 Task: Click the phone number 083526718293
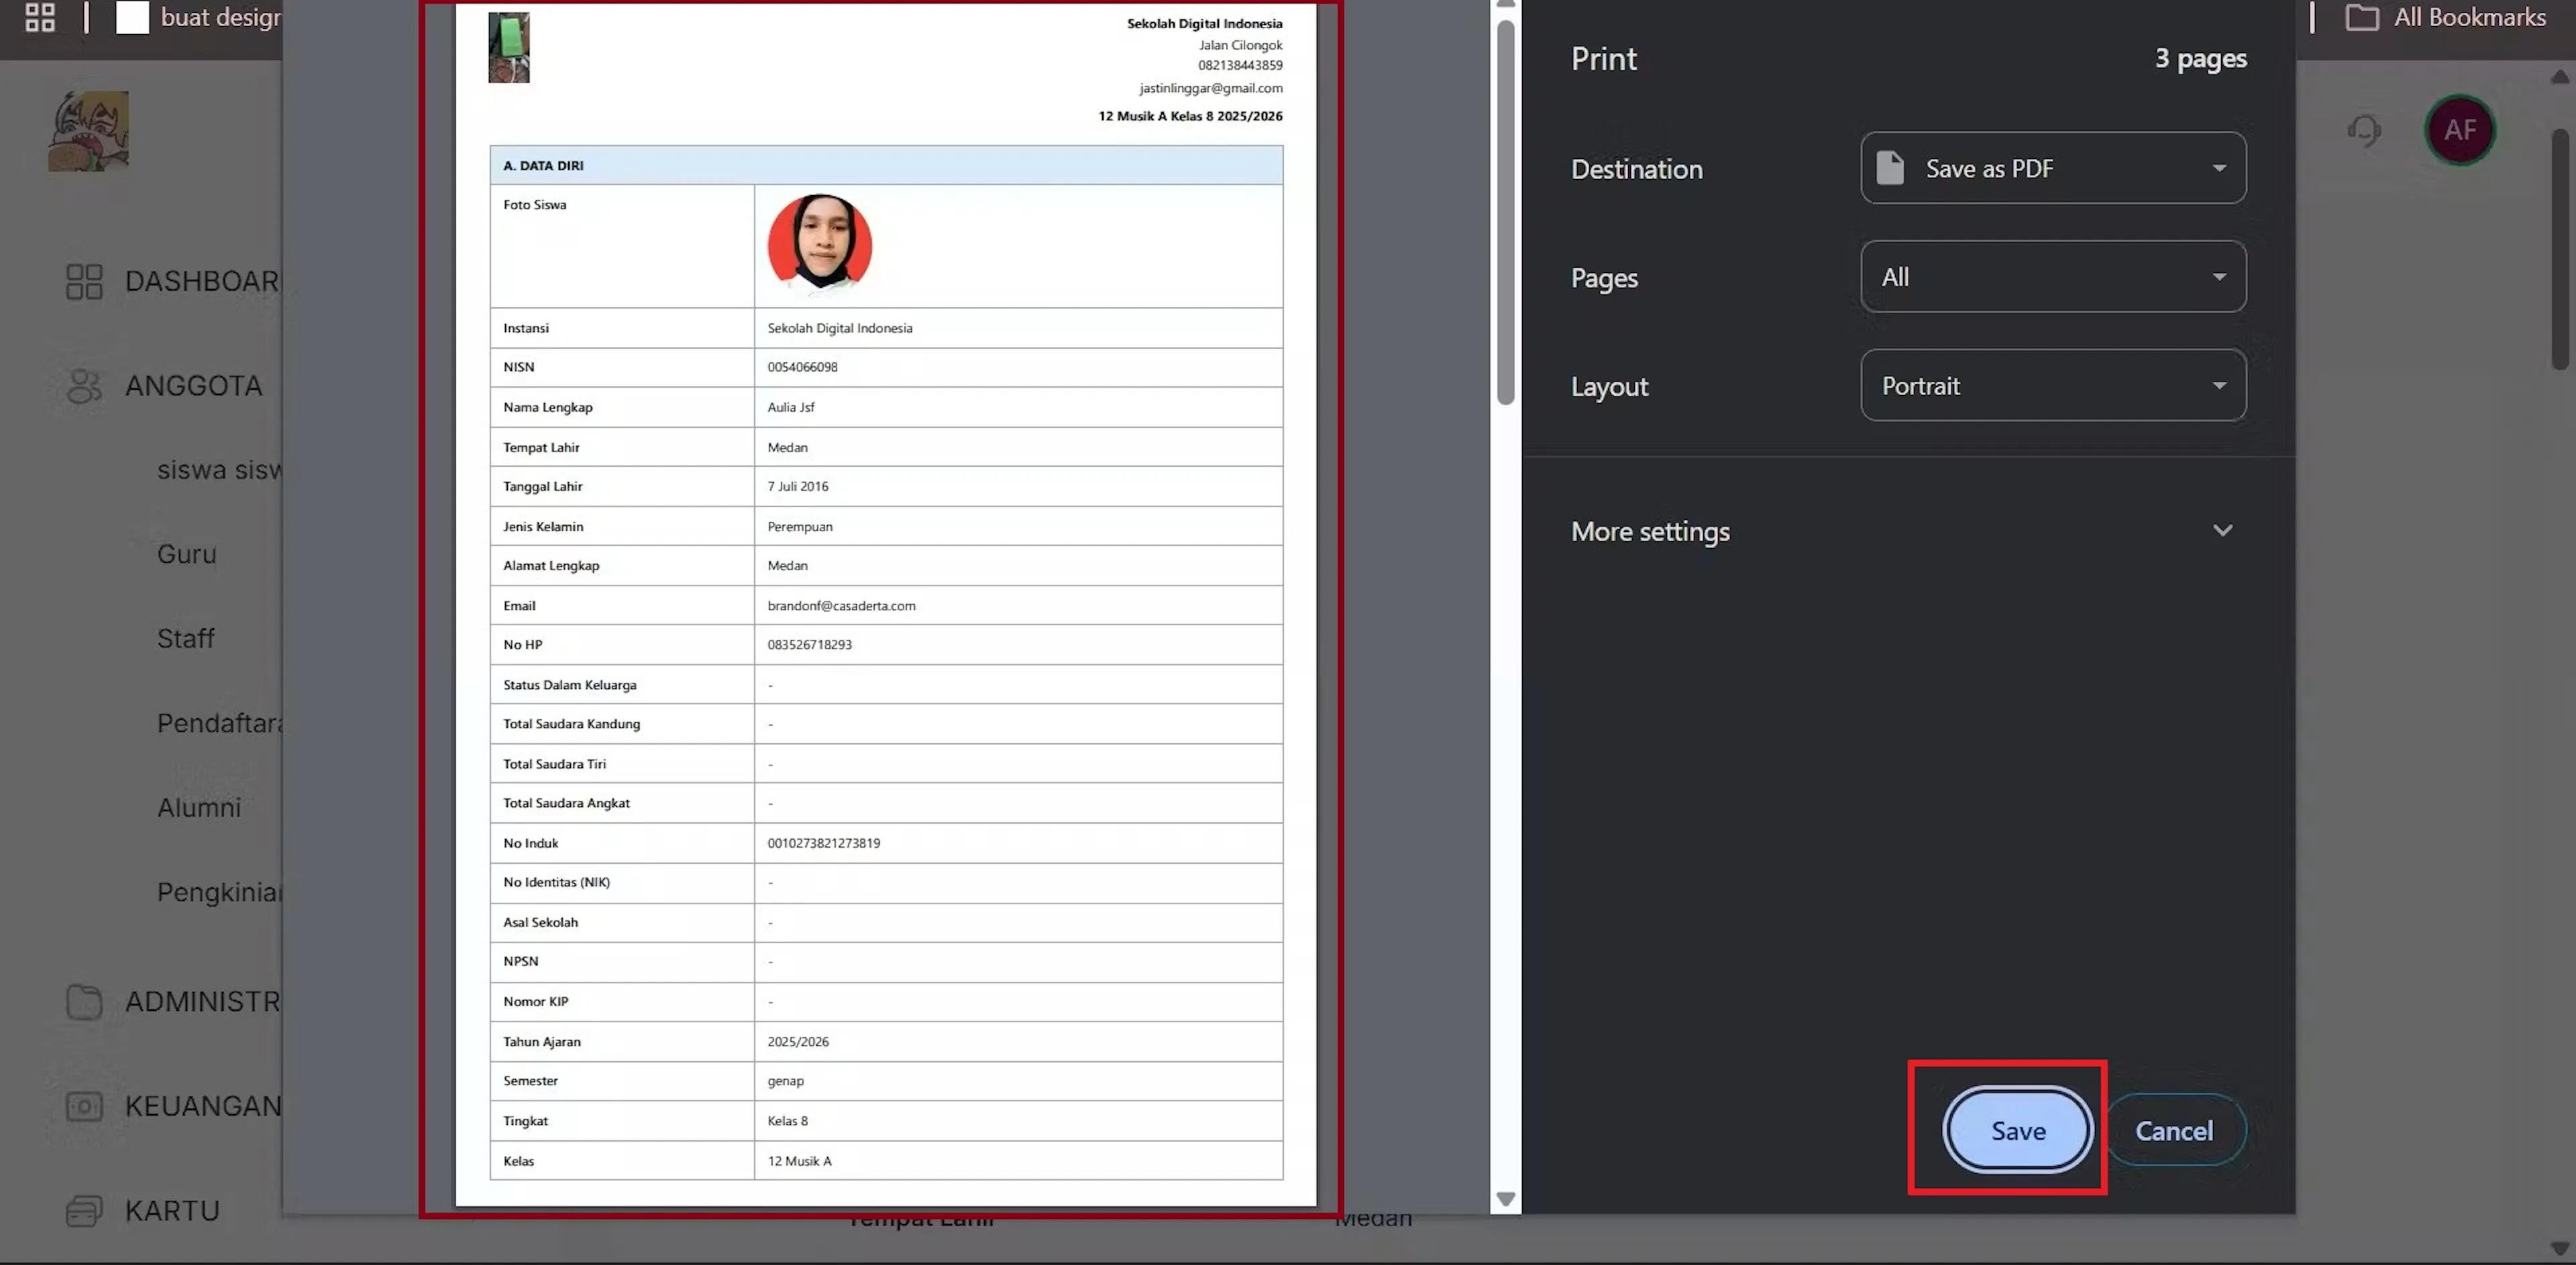[x=809, y=645]
